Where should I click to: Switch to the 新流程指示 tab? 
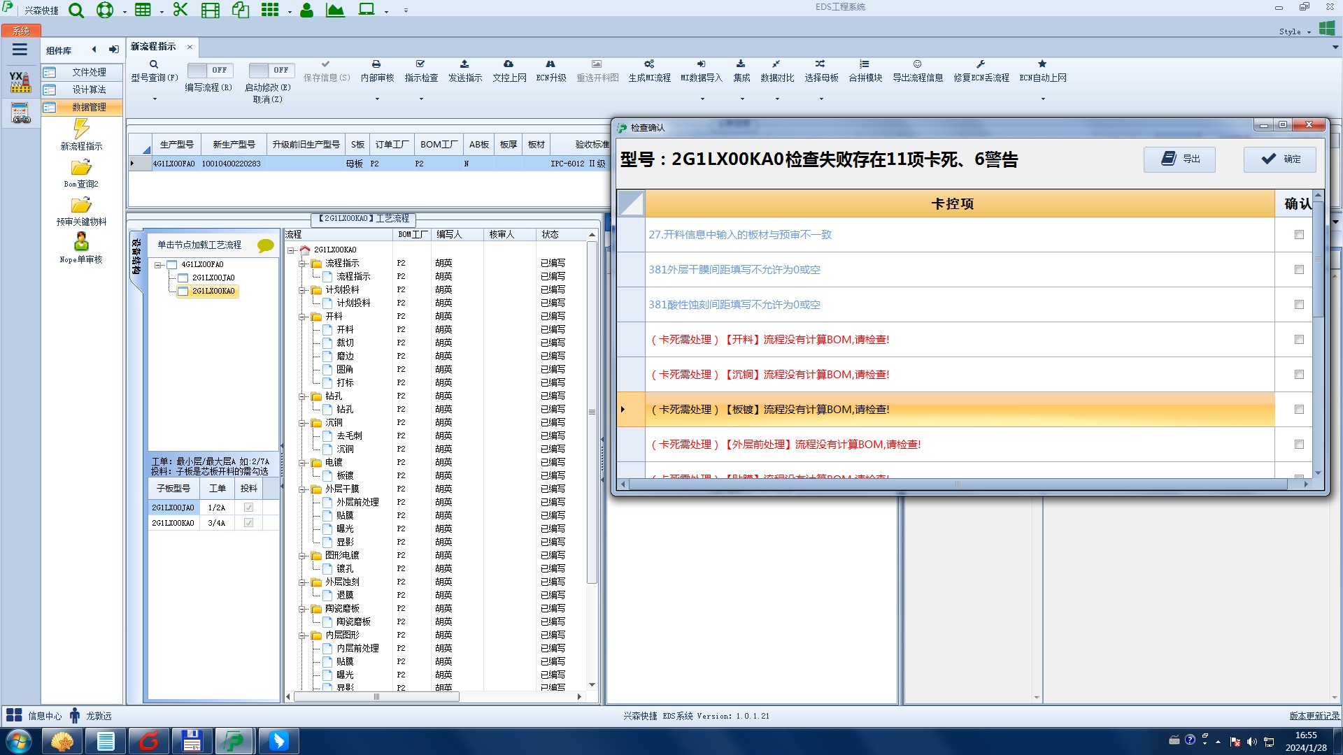click(x=153, y=47)
